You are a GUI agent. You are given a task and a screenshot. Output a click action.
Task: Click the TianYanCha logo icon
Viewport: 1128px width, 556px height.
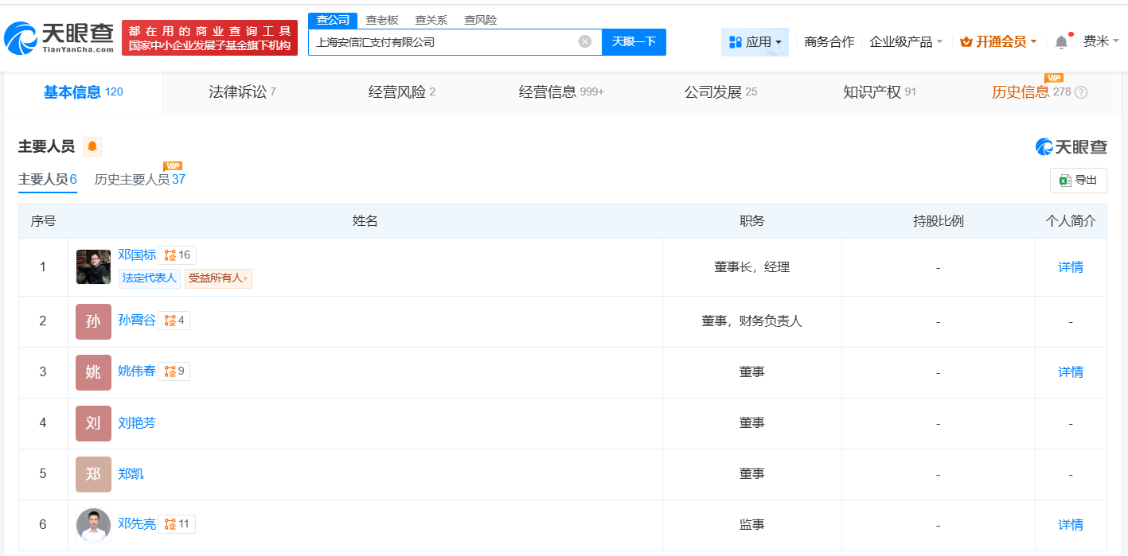(21, 38)
